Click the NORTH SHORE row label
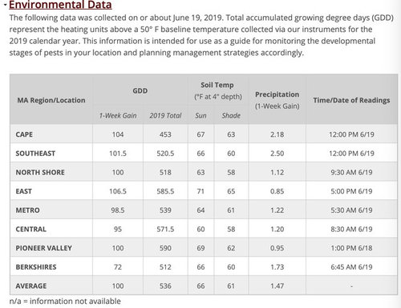The image size is (401, 308). pyautogui.click(x=40, y=172)
